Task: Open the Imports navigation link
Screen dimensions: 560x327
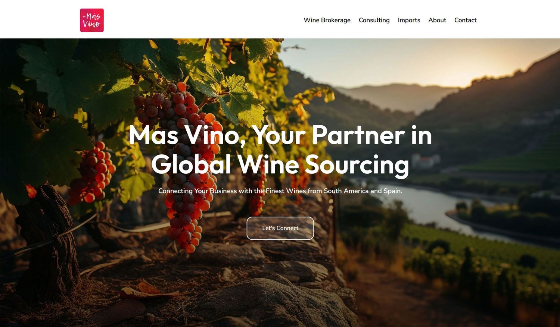Action: click(x=409, y=20)
